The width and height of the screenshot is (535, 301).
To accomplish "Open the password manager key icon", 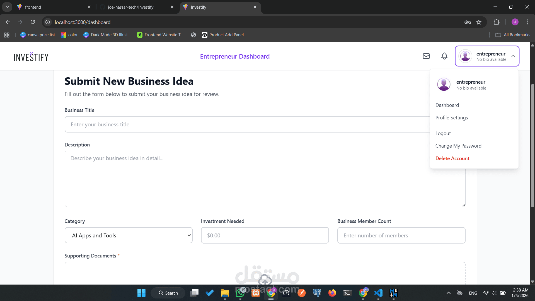I will click(x=468, y=22).
